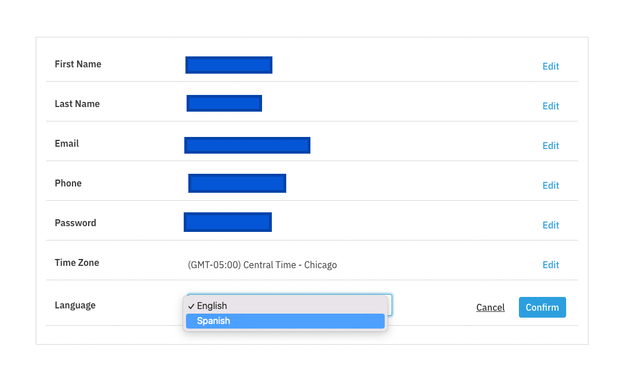Click the Time Zone label
Viewport: 622px width, 389px height.
pos(77,262)
